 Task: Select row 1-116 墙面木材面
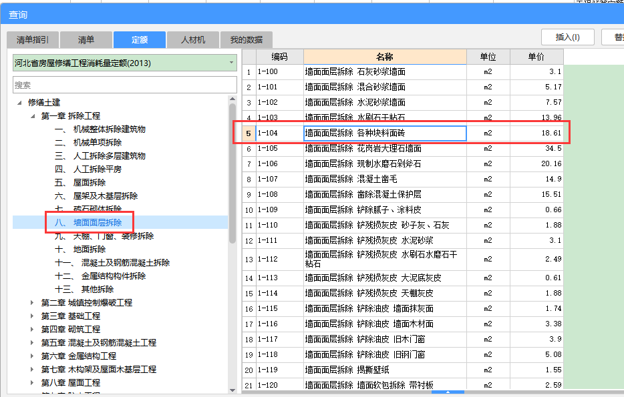403,324
